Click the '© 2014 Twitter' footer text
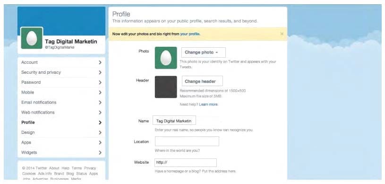This screenshot has height=184, width=385. click(34, 168)
